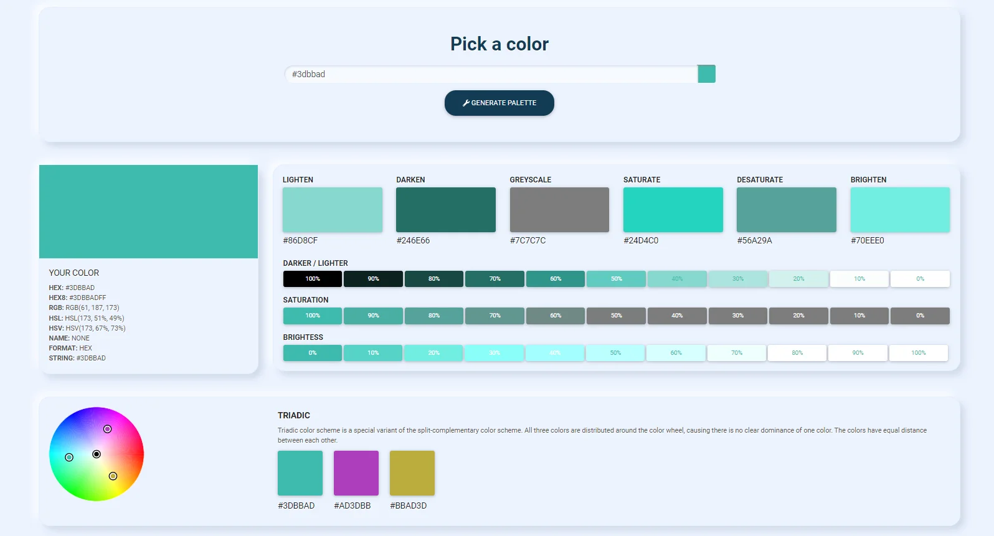
Task: Pick the 100% chip in Saturation row
Action: (313, 316)
